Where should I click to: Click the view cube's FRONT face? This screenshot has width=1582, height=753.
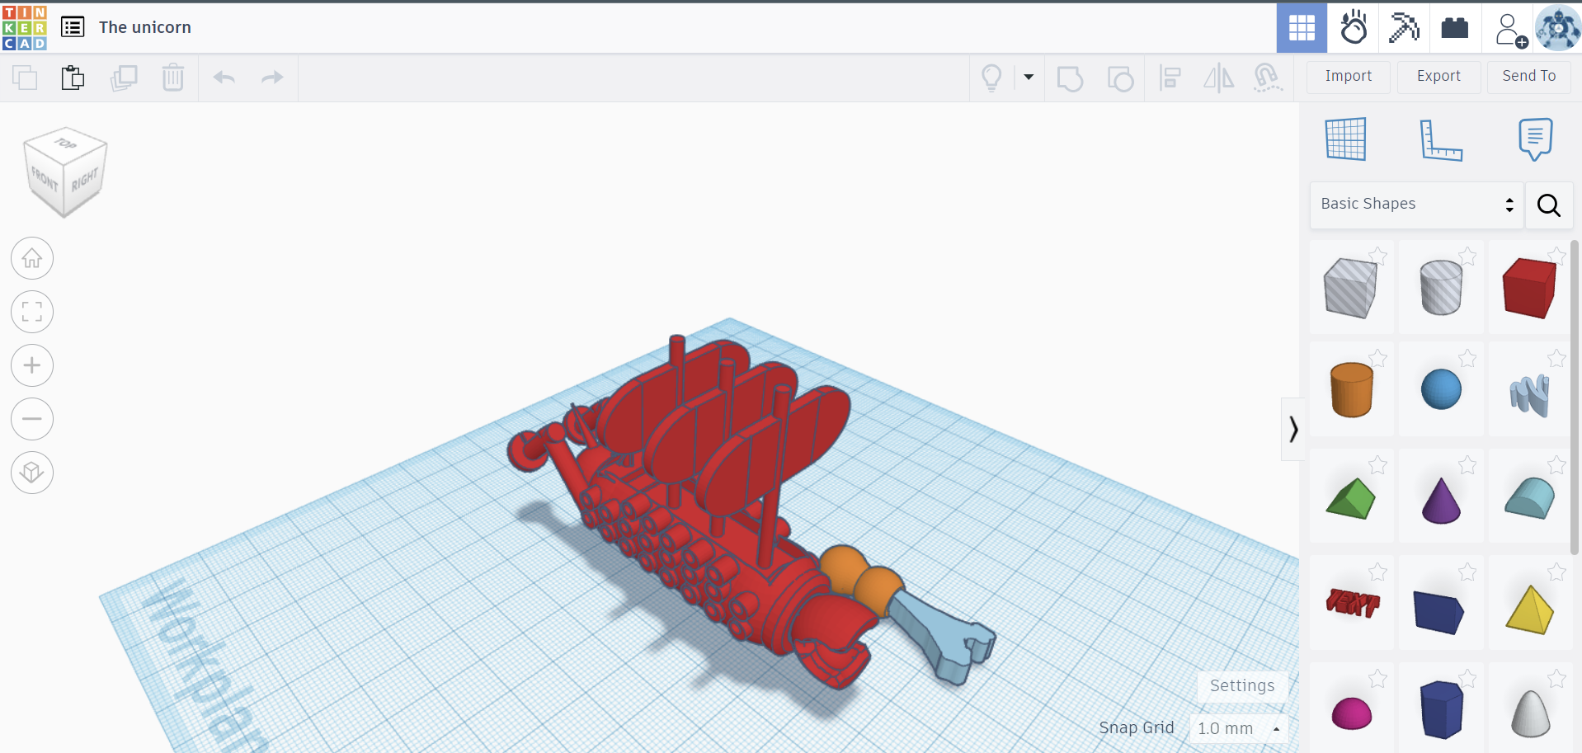(45, 178)
